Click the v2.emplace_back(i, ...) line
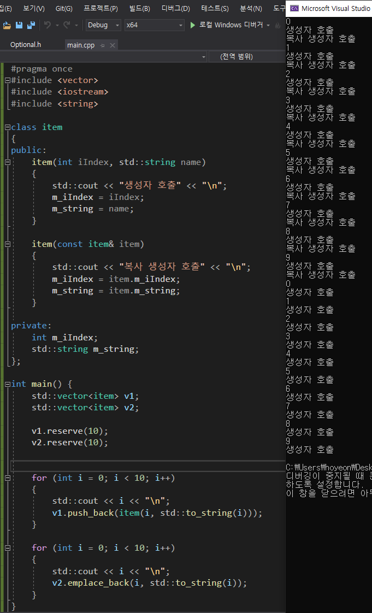The image size is (372, 613). pos(150,583)
